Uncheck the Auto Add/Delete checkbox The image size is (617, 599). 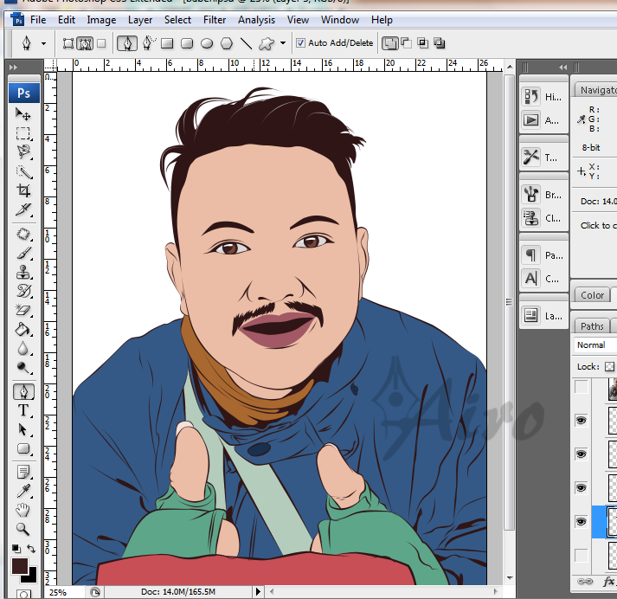[300, 42]
